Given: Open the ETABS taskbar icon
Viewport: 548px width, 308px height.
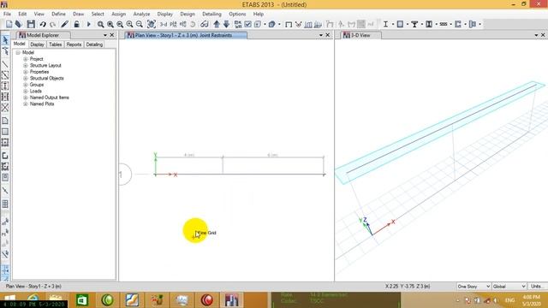Looking at the screenshot, I should point(231,300).
